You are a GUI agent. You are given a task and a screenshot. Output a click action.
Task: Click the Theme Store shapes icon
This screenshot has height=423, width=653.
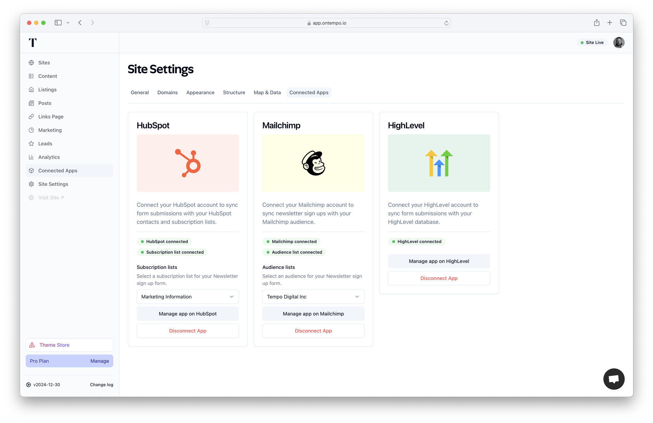click(32, 345)
